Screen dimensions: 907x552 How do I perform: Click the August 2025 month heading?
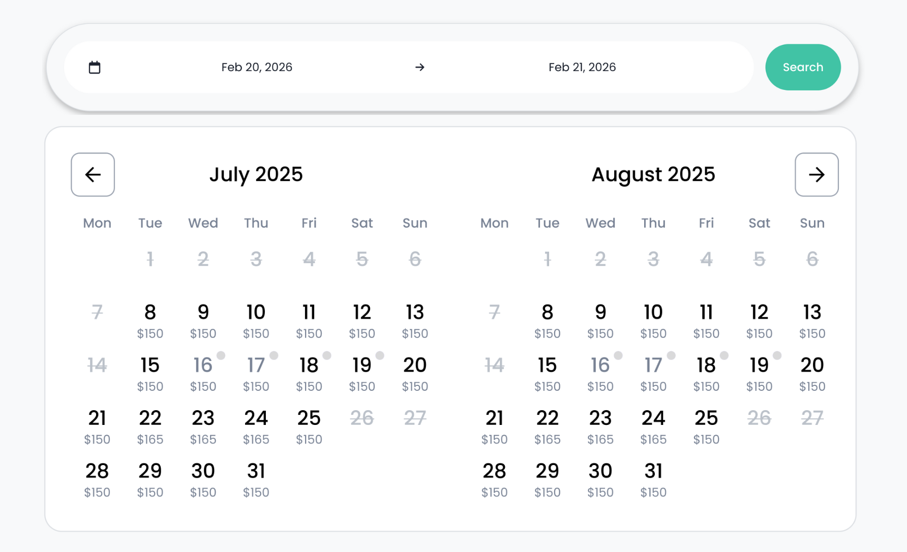coord(653,174)
